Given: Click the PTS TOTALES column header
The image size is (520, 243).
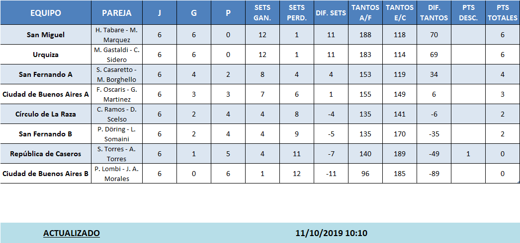Looking at the screenshot, I should point(502,13).
